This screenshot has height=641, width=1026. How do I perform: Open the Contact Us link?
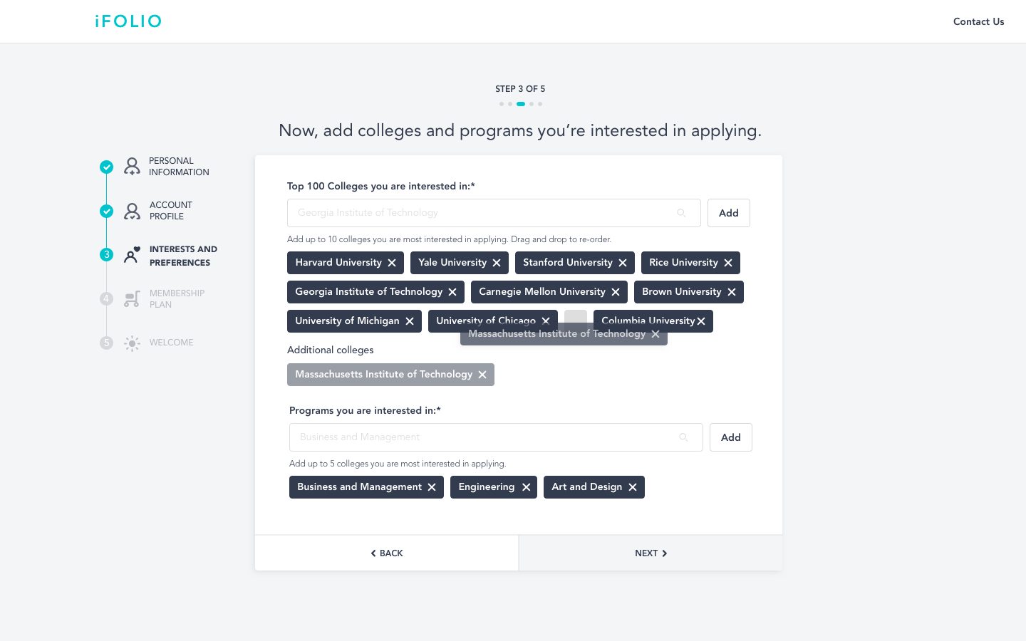(979, 21)
